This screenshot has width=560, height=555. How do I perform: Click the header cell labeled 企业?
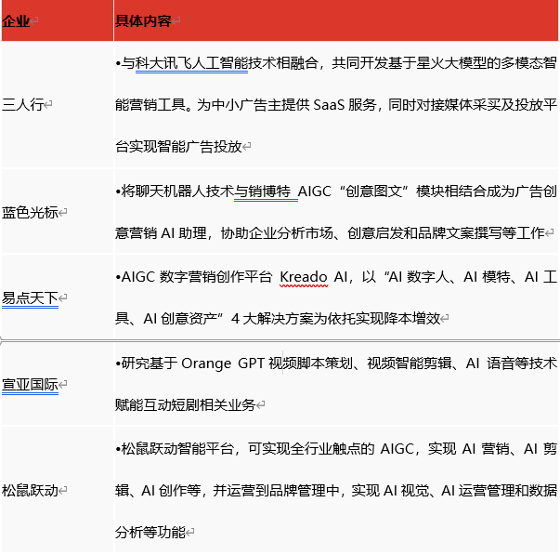(58, 20)
